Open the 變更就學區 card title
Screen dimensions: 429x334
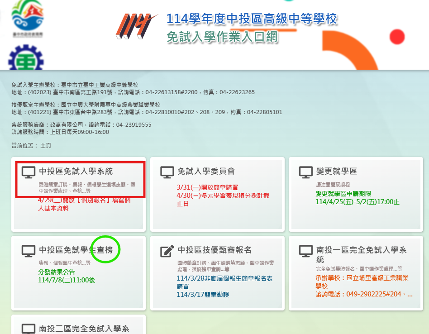(337, 171)
